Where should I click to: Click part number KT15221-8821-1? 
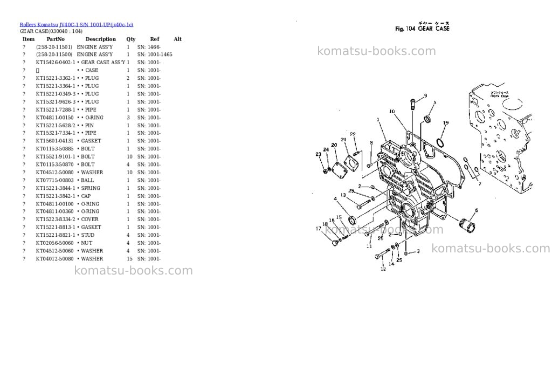pos(56,235)
